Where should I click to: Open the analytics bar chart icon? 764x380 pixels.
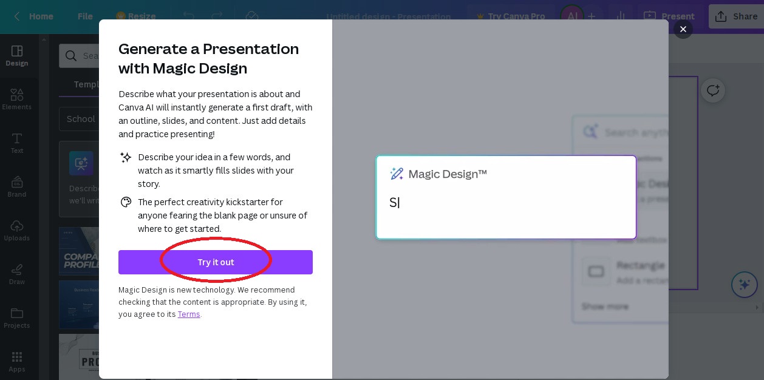[621, 16]
